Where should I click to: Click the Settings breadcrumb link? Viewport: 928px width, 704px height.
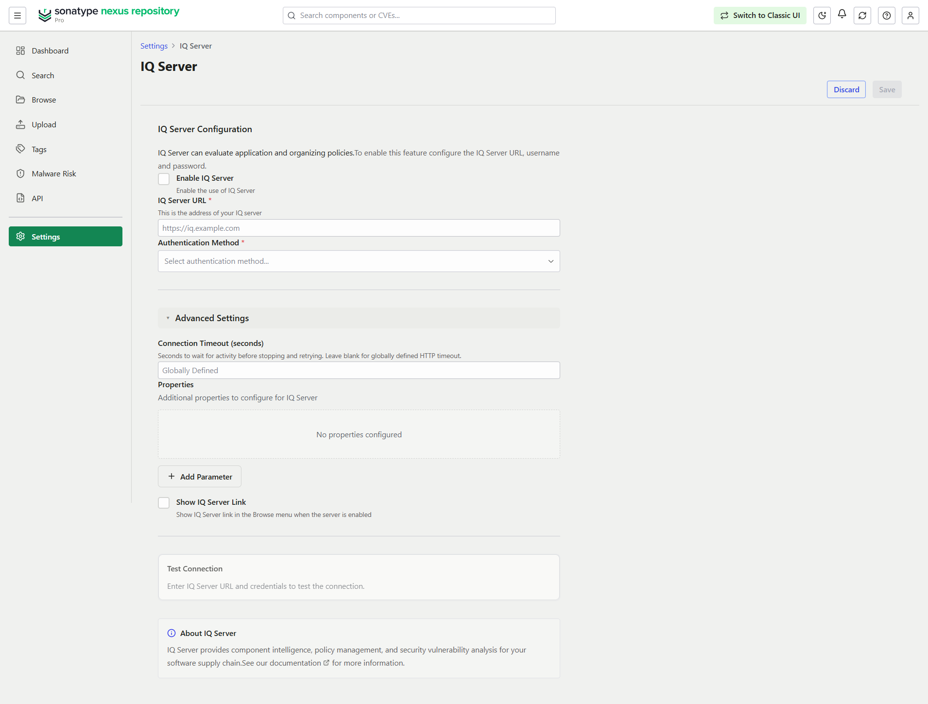pyautogui.click(x=154, y=46)
